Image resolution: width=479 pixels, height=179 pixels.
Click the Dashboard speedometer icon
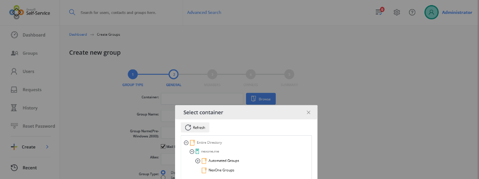click(x=14, y=35)
